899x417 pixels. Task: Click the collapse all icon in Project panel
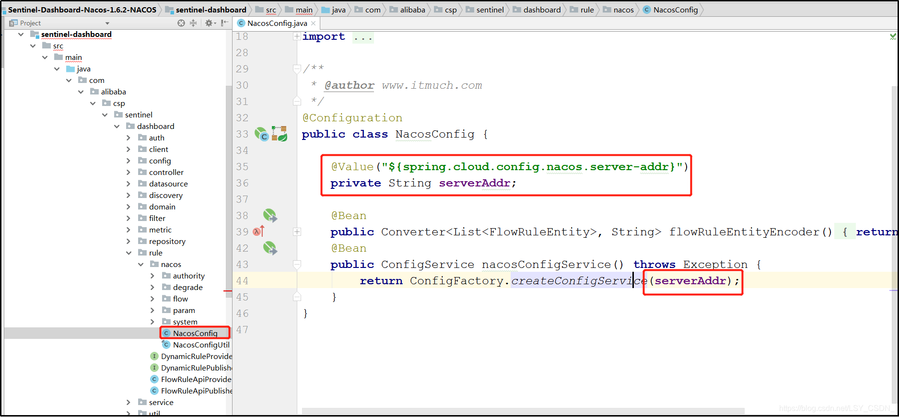(193, 23)
